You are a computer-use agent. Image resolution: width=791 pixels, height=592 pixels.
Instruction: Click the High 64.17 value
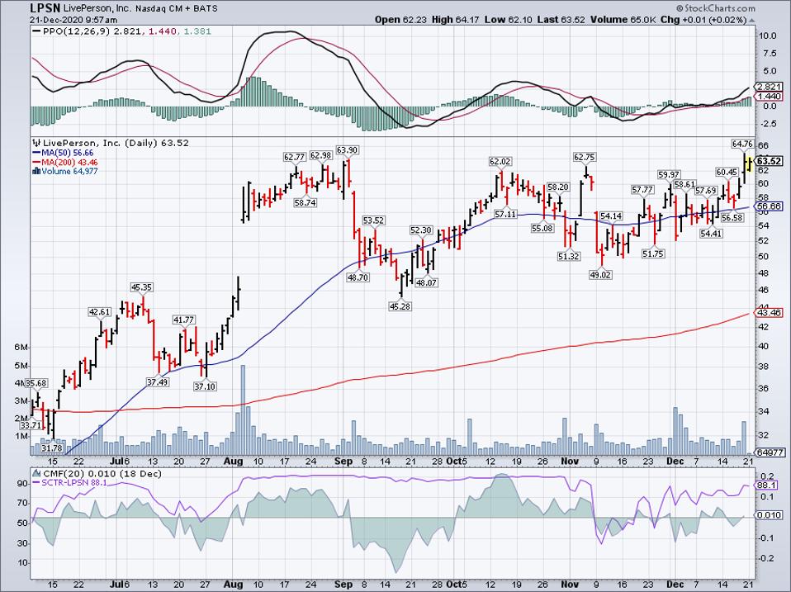click(x=455, y=20)
